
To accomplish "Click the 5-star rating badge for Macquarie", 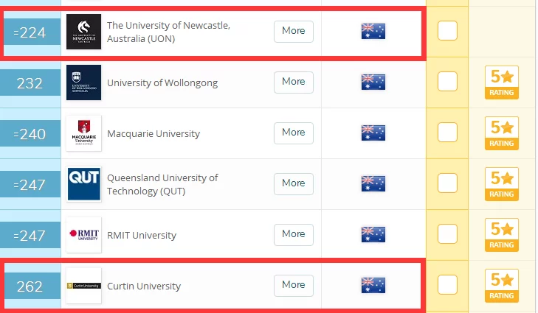I will pyautogui.click(x=502, y=133).
